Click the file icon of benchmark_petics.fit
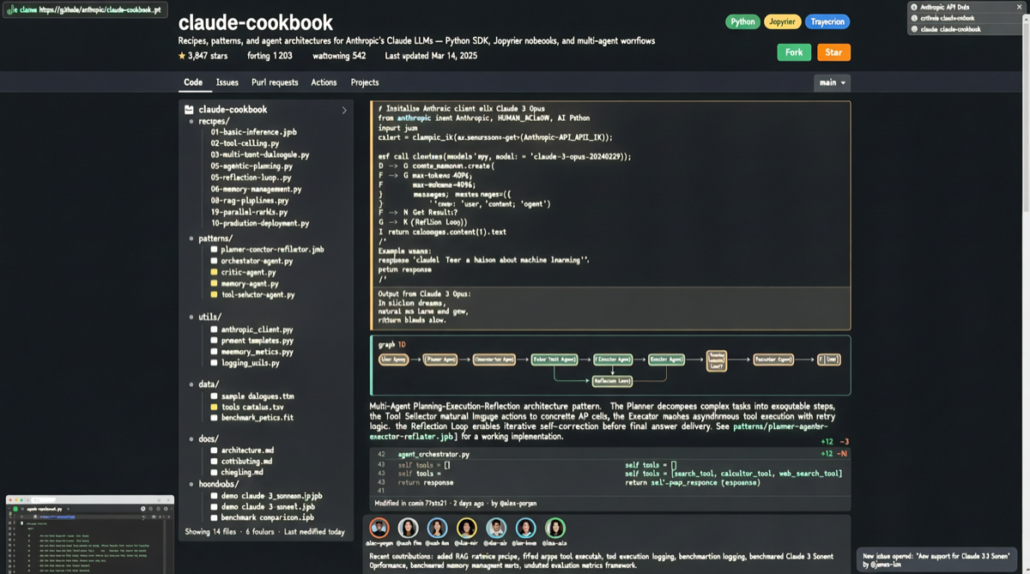 [214, 418]
